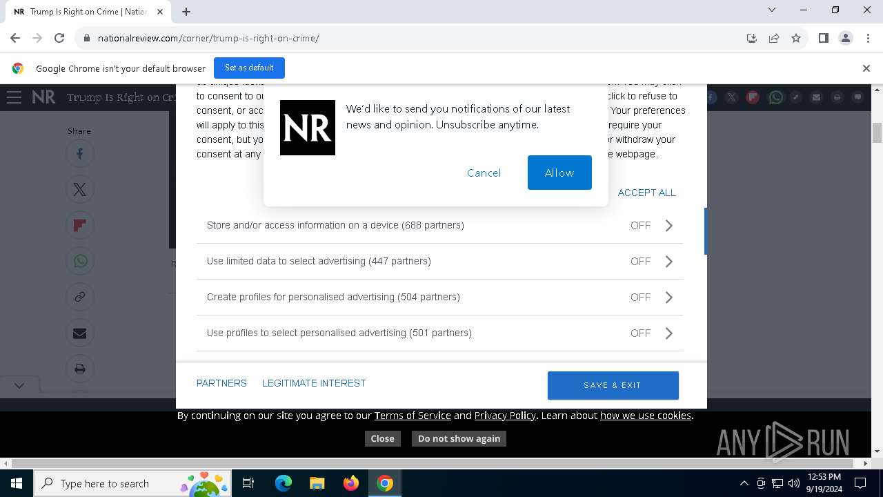Viewport: 883px width, 497px height.
Task: Open the Terms of Service link
Action: pos(413,416)
